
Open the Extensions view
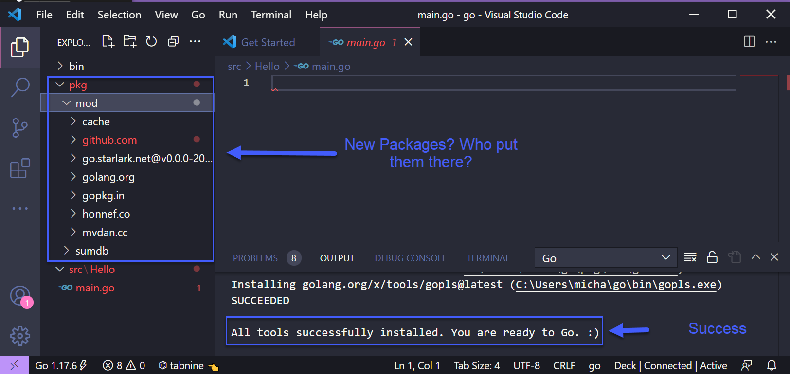click(x=20, y=169)
